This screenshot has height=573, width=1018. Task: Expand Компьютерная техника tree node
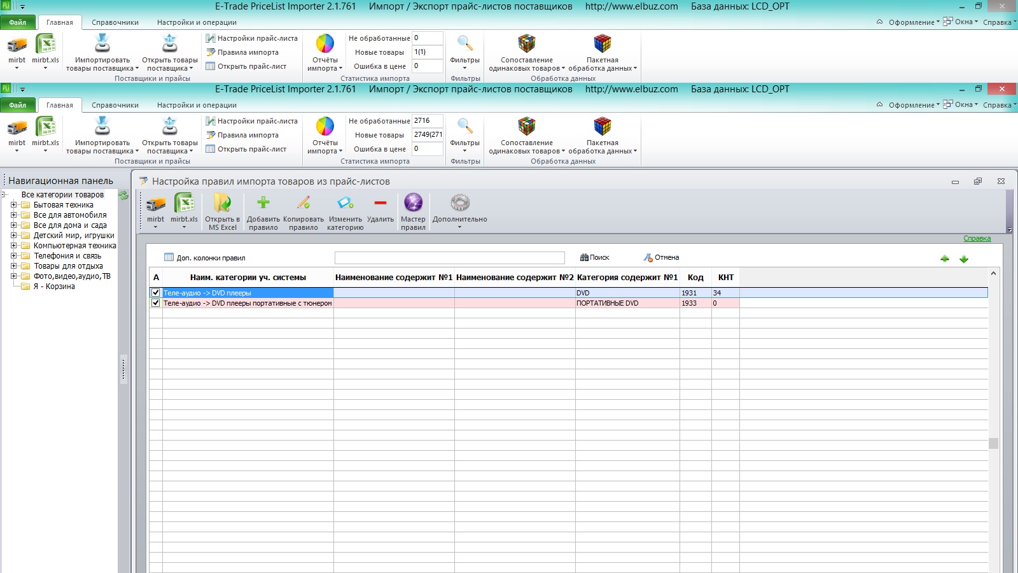13,246
